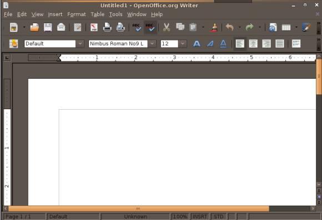
Task: Open the Font Size dropdown list
Action: pos(183,44)
